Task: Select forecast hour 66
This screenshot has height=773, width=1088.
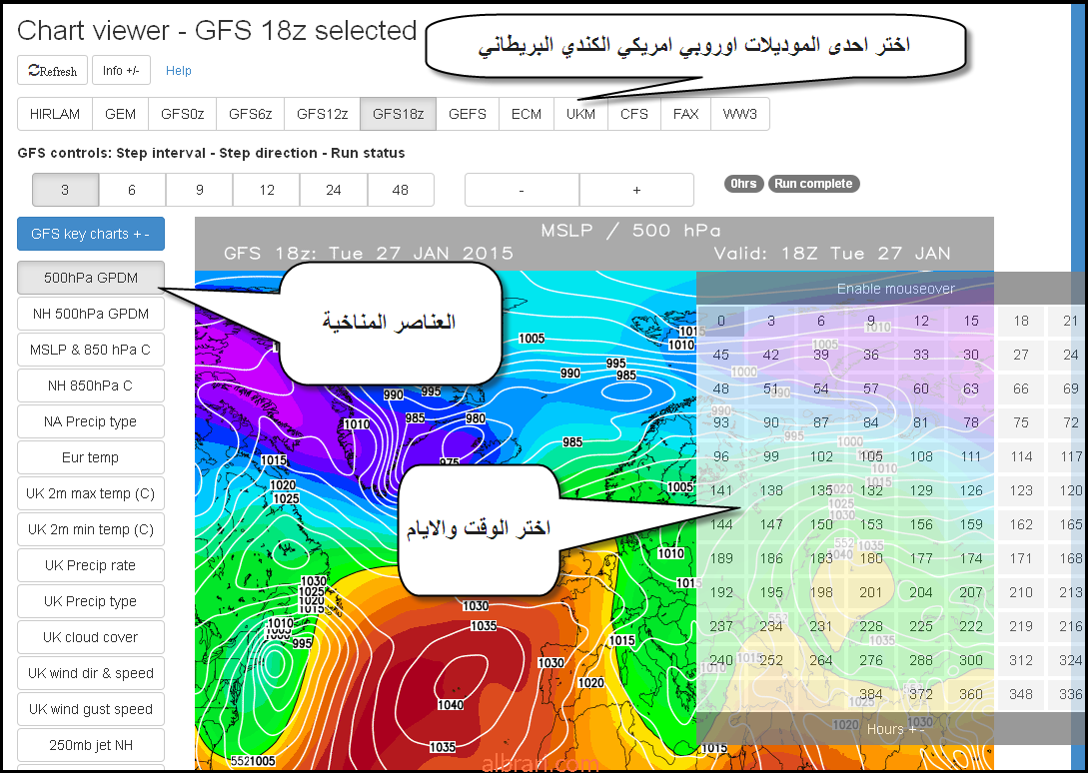Action: (x=1021, y=388)
